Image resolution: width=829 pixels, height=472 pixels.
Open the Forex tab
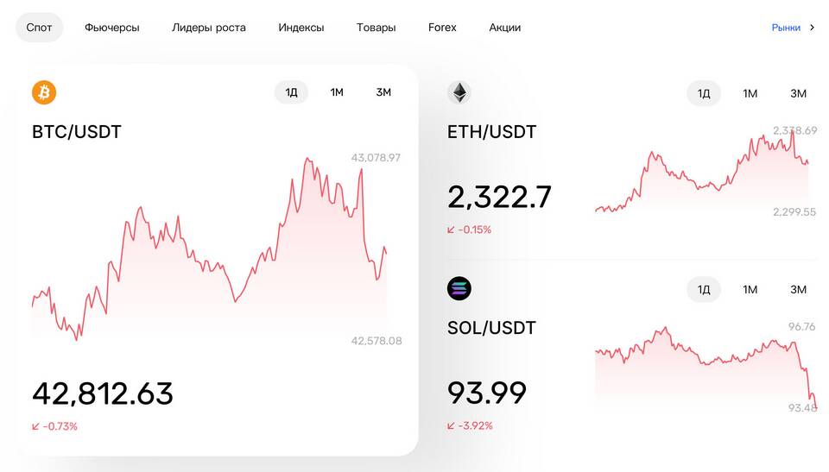(442, 28)
